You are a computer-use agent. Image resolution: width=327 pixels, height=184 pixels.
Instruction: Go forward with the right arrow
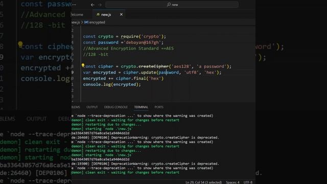coord(100,5)
